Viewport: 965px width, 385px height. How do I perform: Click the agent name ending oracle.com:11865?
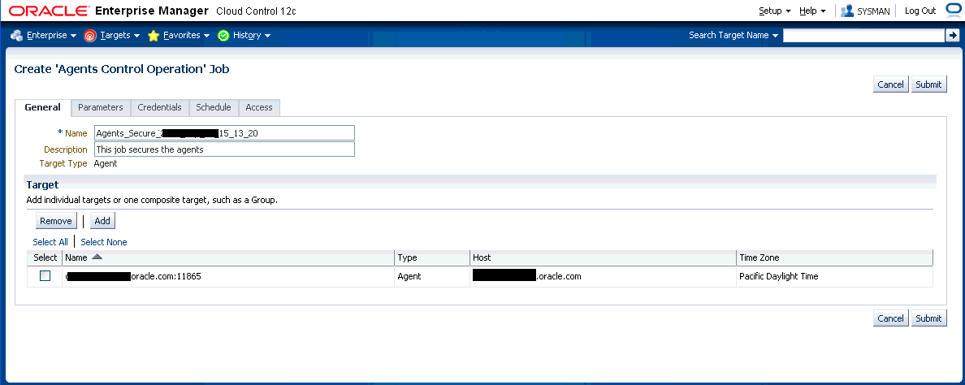pos(133,276)
